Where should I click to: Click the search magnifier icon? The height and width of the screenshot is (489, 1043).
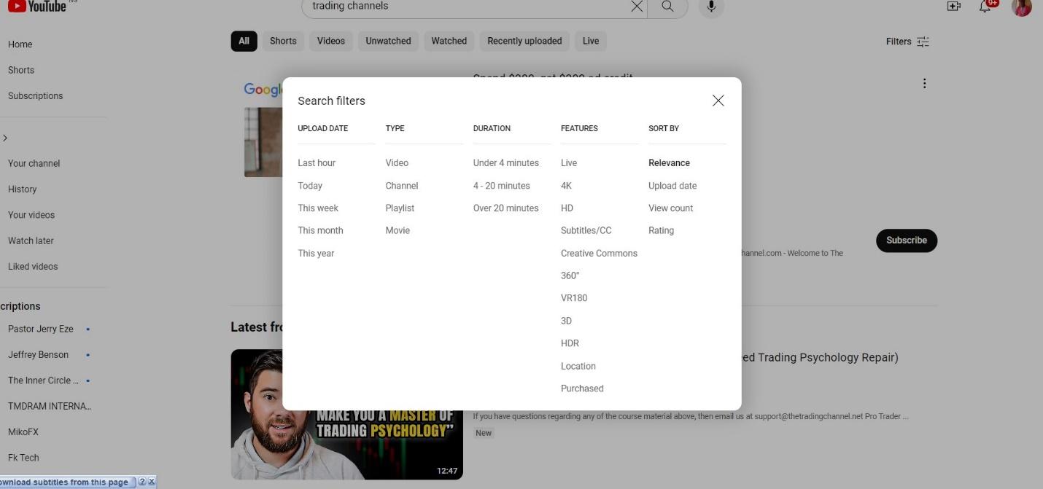click(667, 6)
